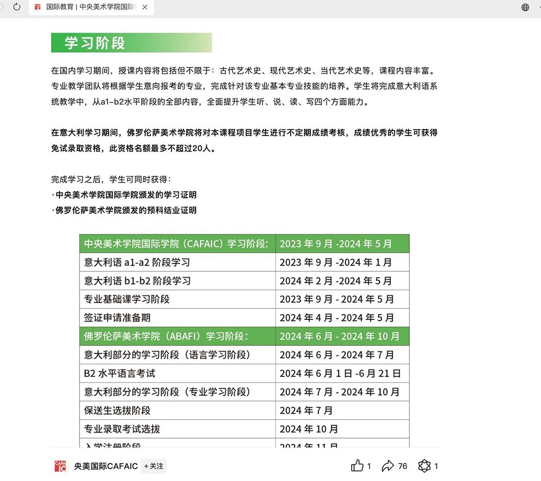
Task: Close the 国际教育 browser tab
Action: [145, 7]
